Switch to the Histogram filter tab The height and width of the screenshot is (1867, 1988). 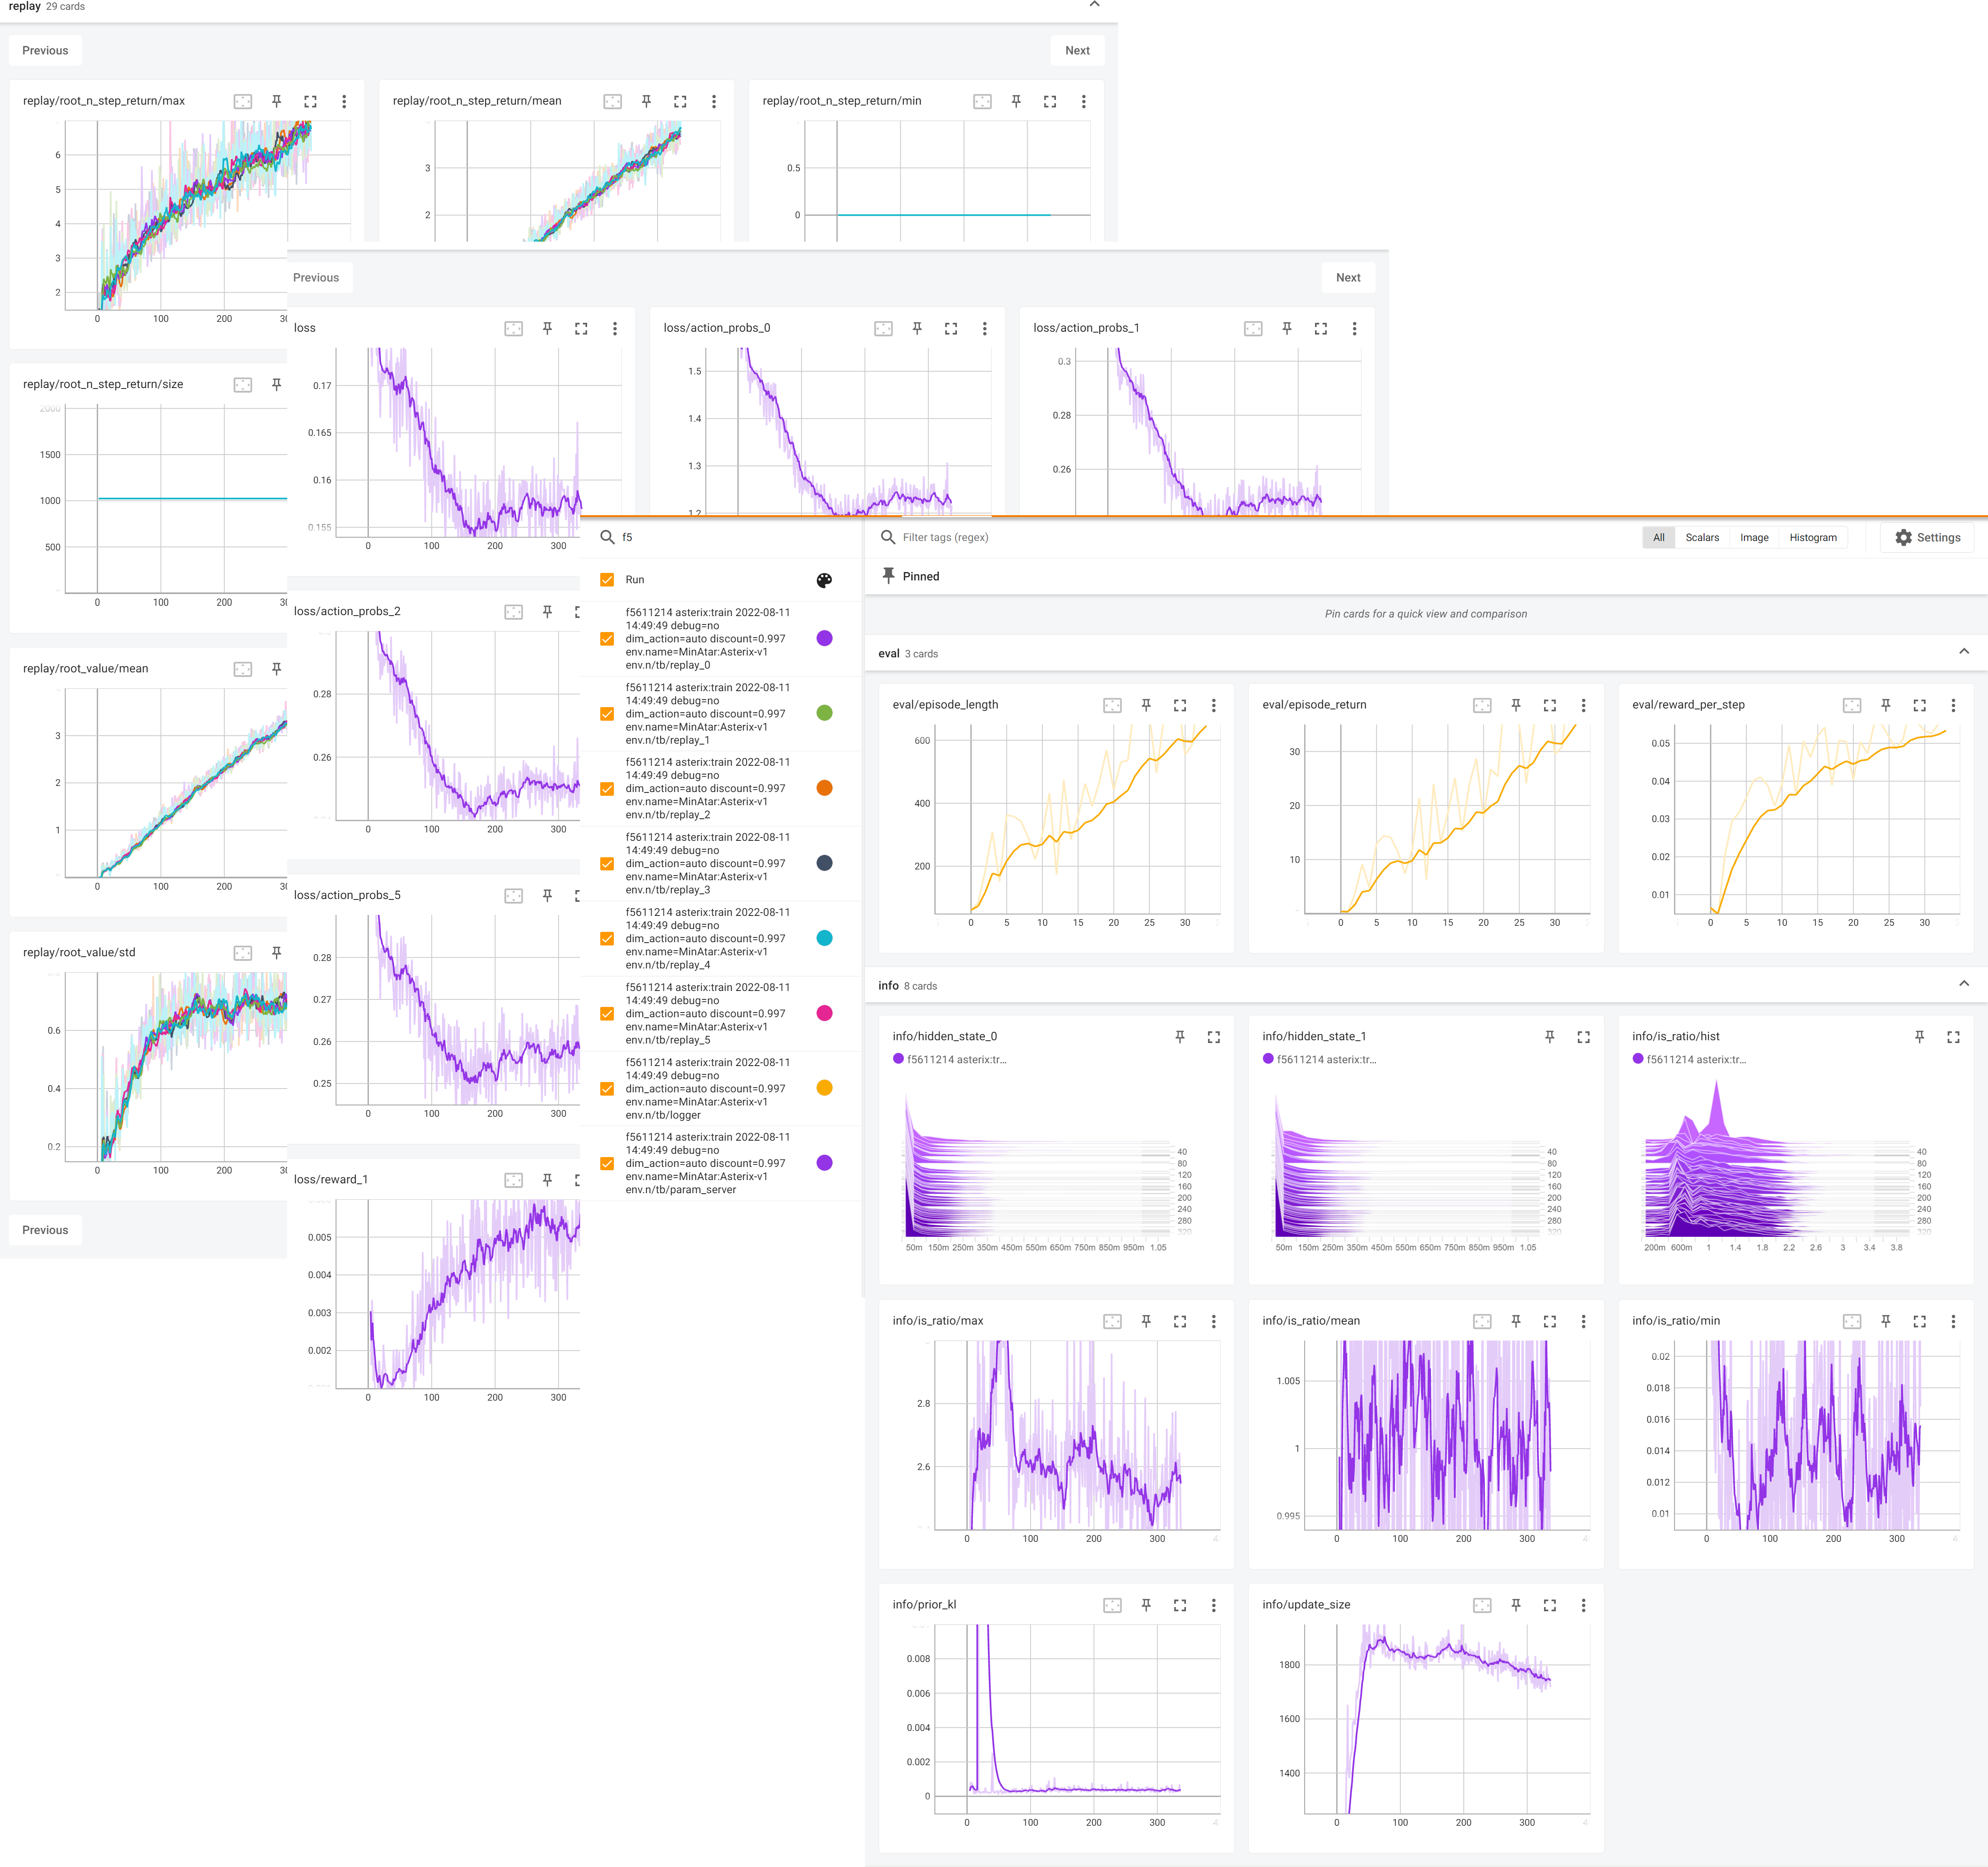pyautogui.click(x=1812, y=537)
